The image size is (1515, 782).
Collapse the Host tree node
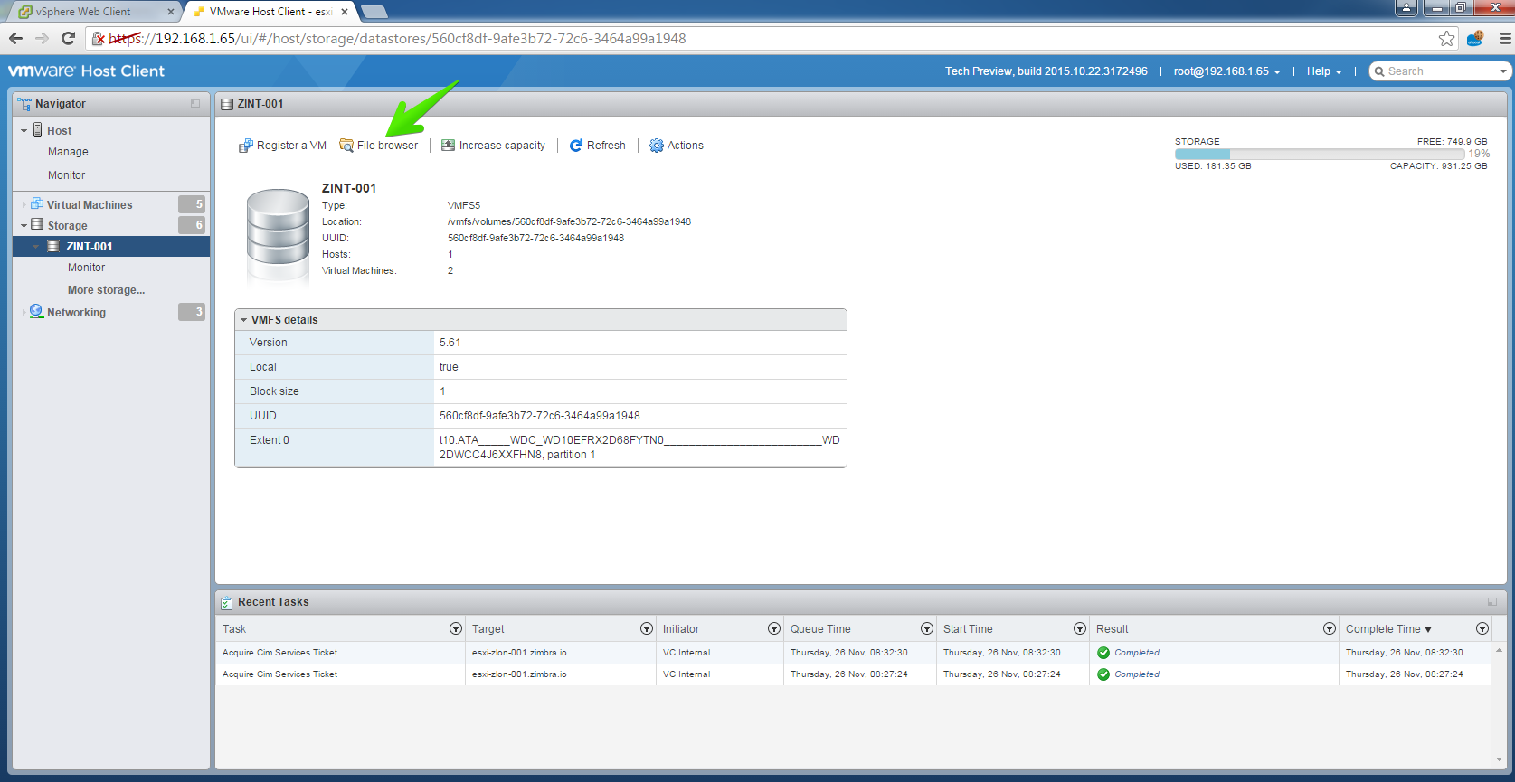tap(24, 131)
